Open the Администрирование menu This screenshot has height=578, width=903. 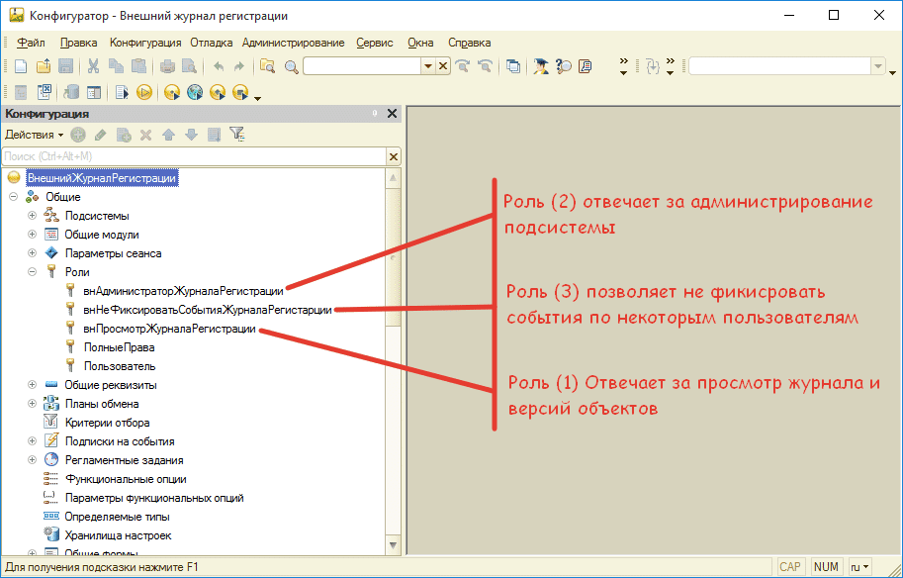(x=293, y=43)
